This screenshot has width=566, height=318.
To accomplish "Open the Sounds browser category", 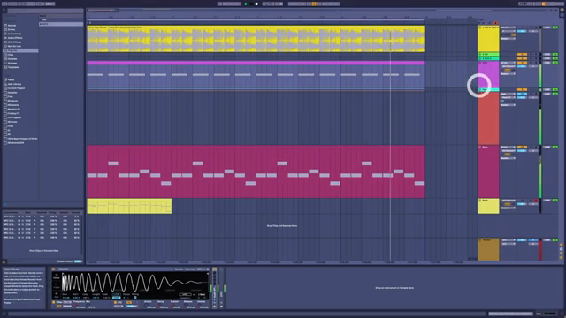I will [11, 26].
